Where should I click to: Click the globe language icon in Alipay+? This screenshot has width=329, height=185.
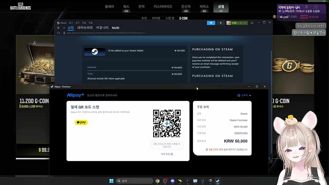pyautogui.click(x=239, y=95)
